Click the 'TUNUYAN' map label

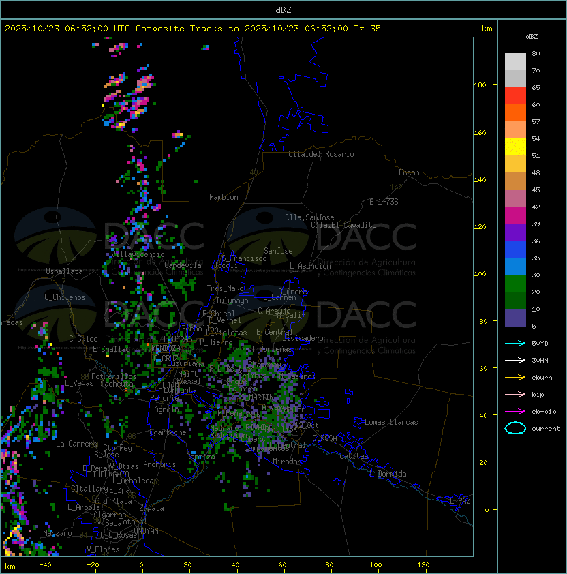(x=144, y=531)
